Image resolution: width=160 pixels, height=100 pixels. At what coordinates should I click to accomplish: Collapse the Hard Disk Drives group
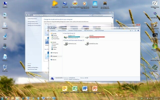tap(63, 33)
